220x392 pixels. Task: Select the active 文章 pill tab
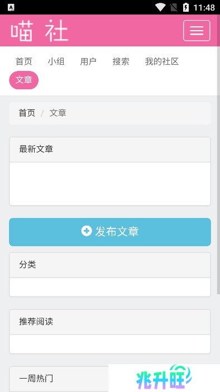pyautogui.click(x=24, y=80)
